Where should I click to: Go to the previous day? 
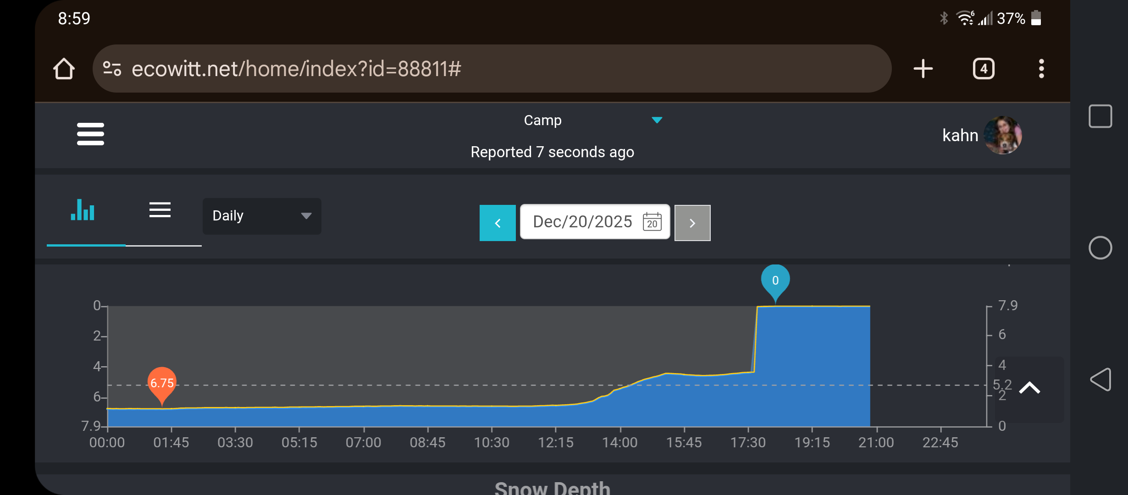coord(498,223)
